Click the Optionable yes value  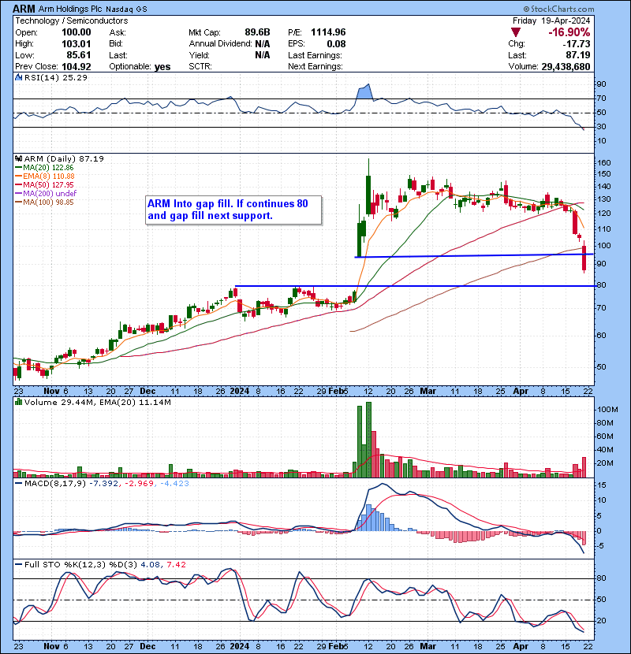pyautogui.click(x=162, y=67)
